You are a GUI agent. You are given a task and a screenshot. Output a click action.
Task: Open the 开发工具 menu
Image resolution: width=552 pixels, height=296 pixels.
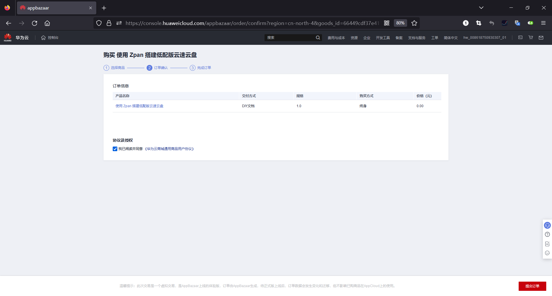383,38
